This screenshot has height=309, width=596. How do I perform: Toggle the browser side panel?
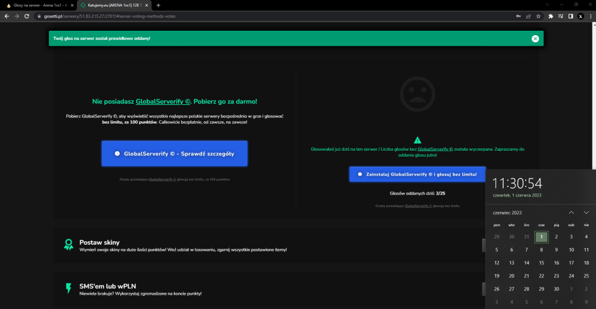coord(570,16)
